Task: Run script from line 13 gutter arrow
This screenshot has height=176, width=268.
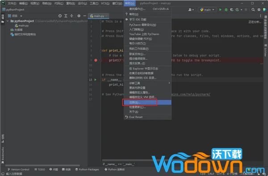Action: (x=96, y=80)
